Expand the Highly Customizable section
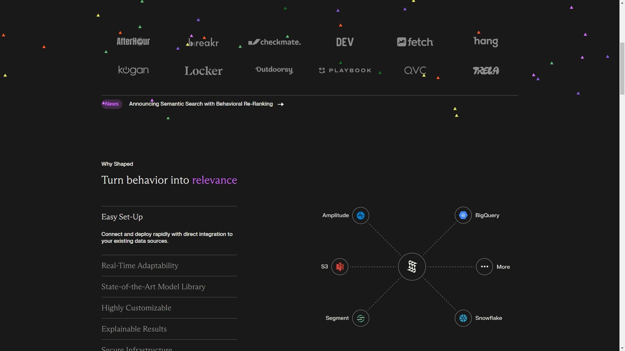Viewport: 625px width, 351px height. [169, 308]
